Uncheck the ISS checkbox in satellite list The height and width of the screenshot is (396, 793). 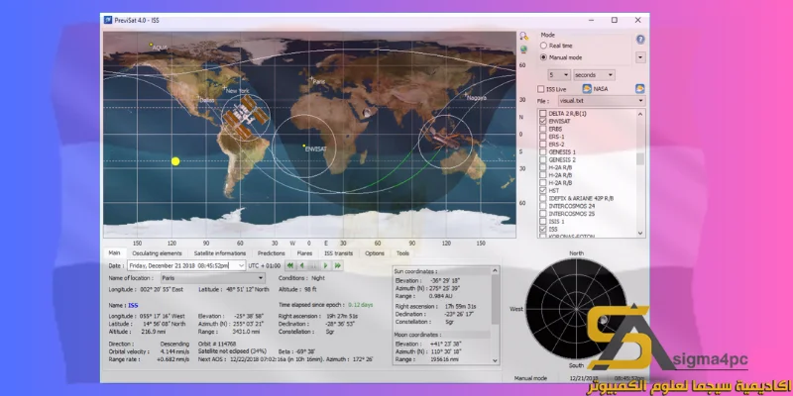[543, 230]
